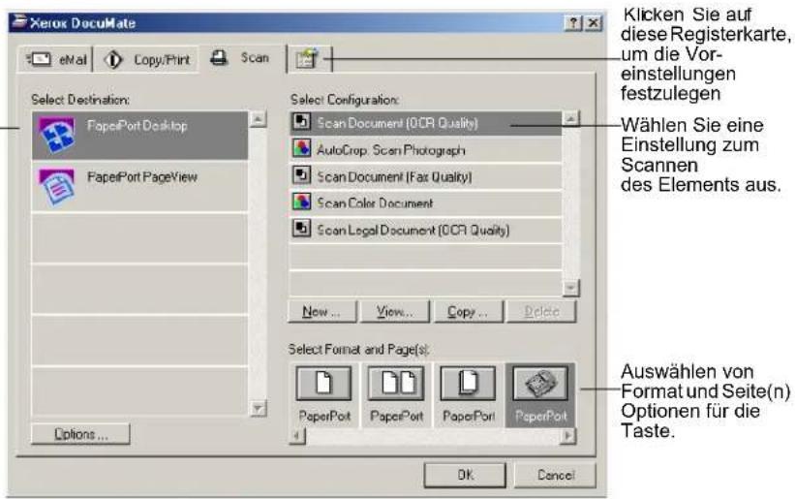Image resolution: width=795 pixels, height=499 pixels.
Task: Click the Xerox DocuMate title bar scanner icon
Action: 19,22
